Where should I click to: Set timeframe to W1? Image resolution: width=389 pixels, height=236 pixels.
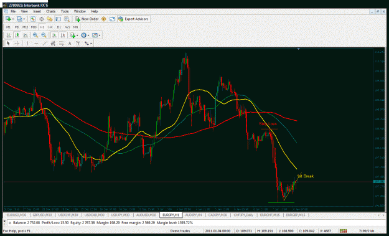(x=67, y=27)
